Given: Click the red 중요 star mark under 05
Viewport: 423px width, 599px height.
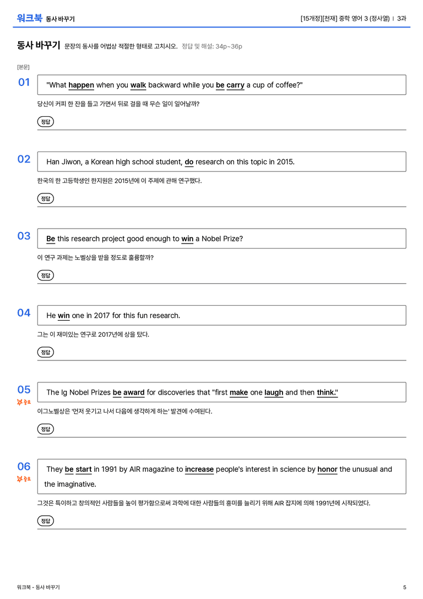Looking at the screenshot, I should click(24, 402).
